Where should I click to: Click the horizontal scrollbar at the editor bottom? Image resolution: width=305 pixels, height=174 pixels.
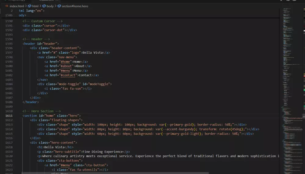122,173
